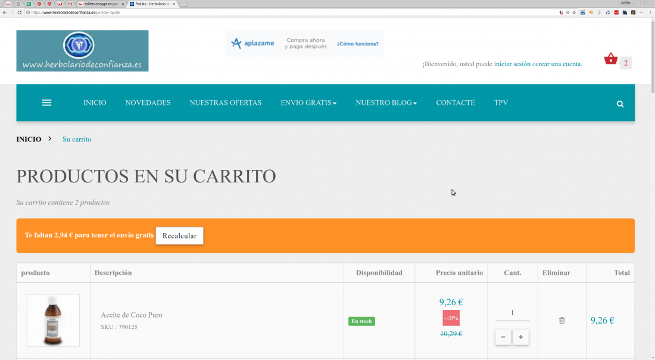Click the recycle arrows extension icon
Screen dimensions: 655x360
click(608, 13)
